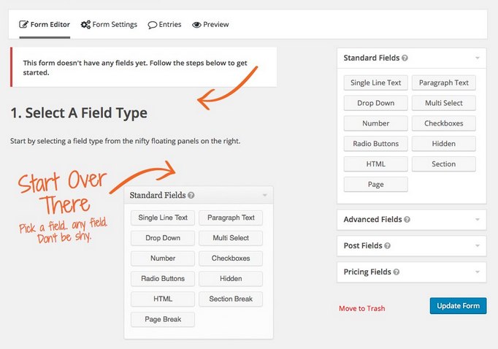
Task: Click the Preview eye icon
Action: pyautogui.click(x=196, y=25)
